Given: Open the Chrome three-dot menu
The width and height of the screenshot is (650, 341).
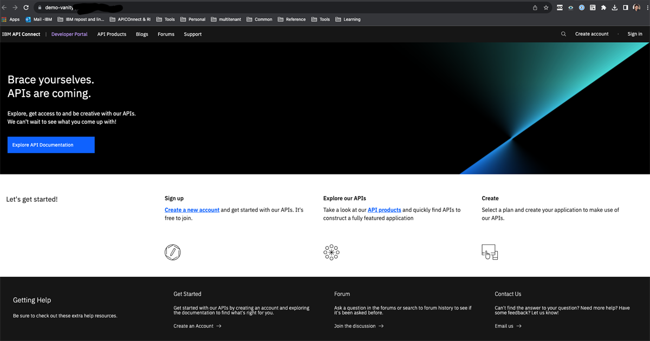Looking at the screenshot, I should point(647,8).
